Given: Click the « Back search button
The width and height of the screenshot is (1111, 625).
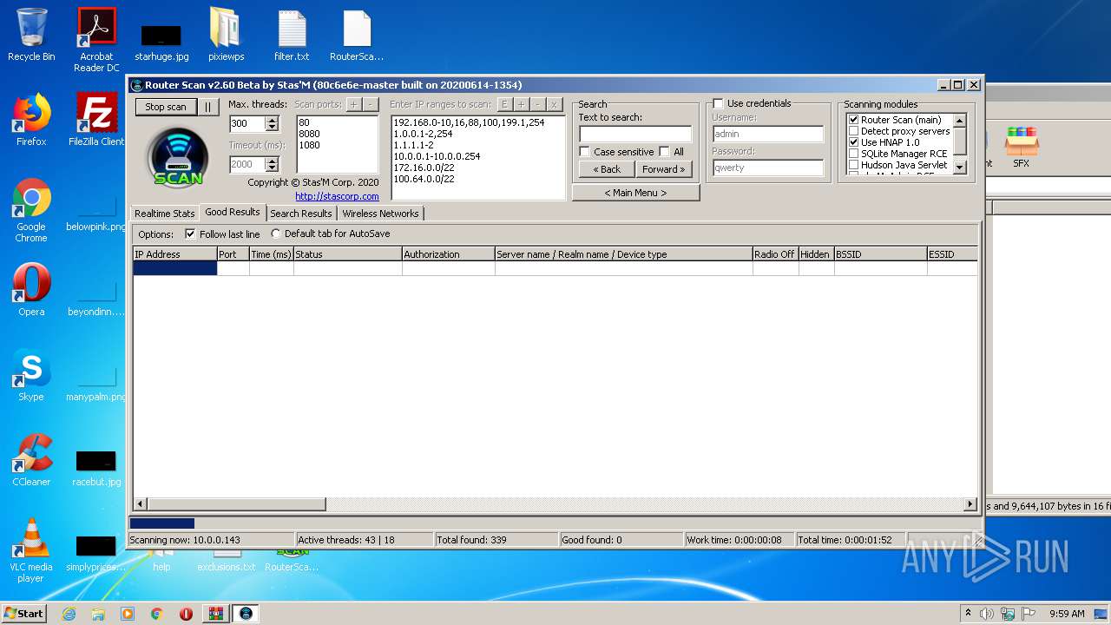Looking at the screenshot, I should coord(607,169).
